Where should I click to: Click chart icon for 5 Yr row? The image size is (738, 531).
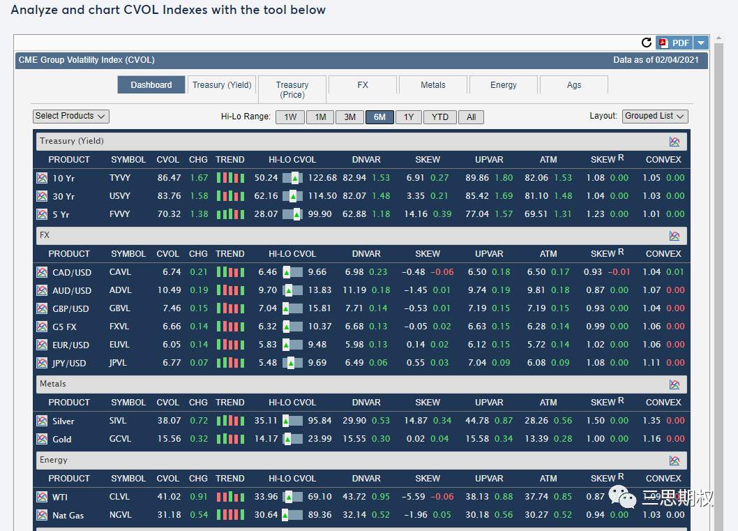[42, 214]
